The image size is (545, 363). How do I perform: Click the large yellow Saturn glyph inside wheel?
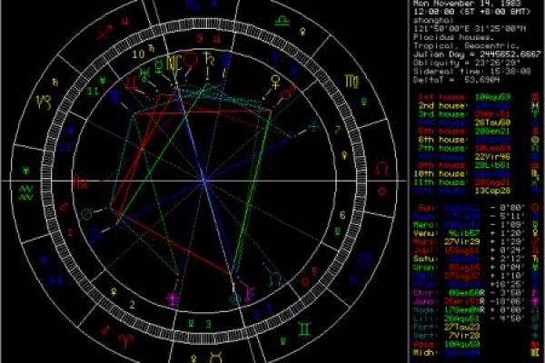tap(209, 59)
